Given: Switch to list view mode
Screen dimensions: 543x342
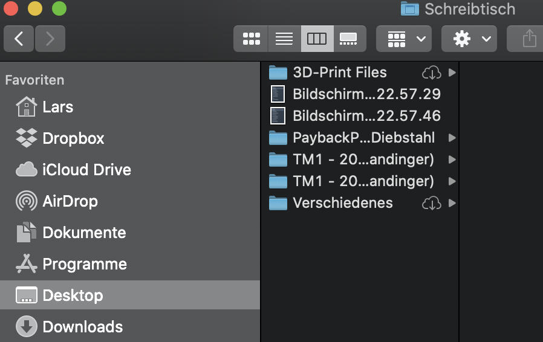Looking at the screenshot, I should (284, 39).
